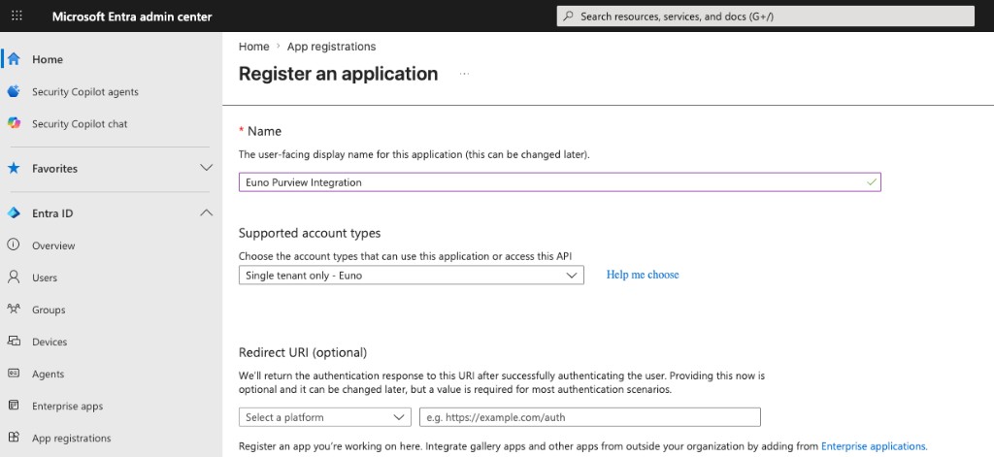Go to Enterprise apps in sidebar
The image size is (994, 457).
[67, 407]
